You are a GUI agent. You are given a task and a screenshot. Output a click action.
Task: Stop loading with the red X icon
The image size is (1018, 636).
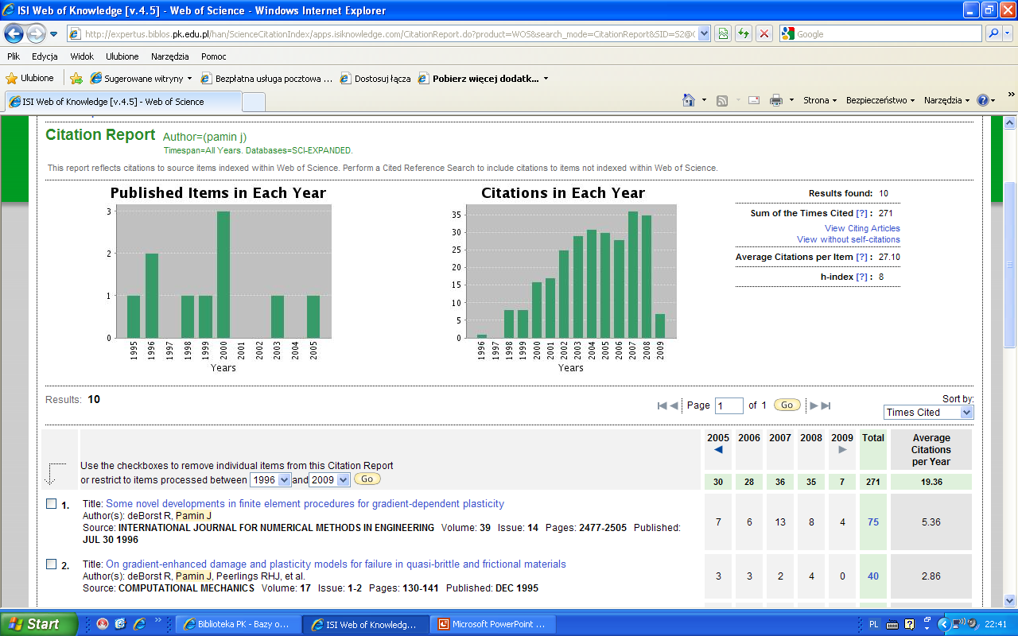click(x=764, y=34)
